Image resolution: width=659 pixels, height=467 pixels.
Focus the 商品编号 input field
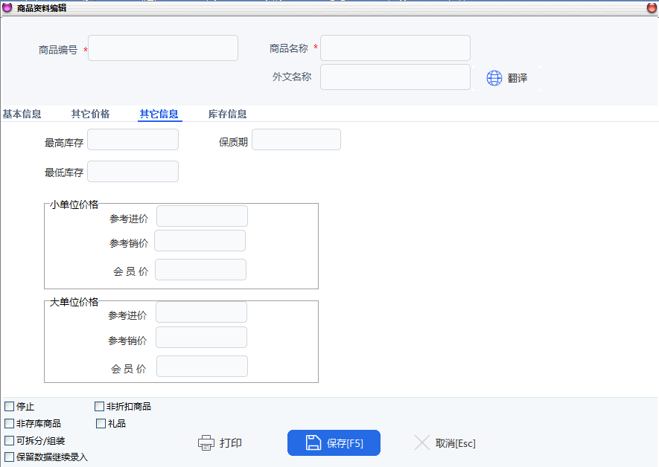coord(163,48)
